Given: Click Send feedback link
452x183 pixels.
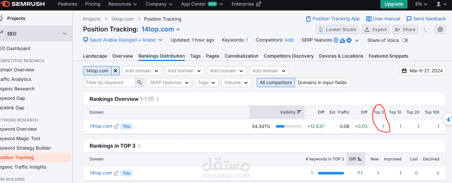Looking at the screenshot, I should point(426,19).
